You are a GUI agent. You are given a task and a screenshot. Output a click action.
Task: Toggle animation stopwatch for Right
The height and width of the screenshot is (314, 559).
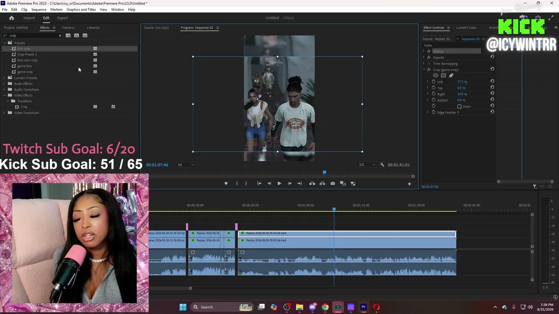point(434,94)
